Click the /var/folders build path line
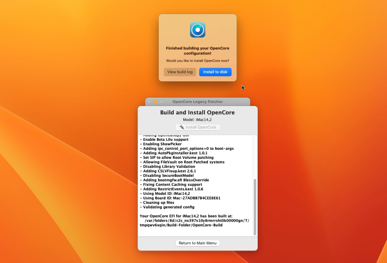 pyautogui.click(x=197, y=221)
